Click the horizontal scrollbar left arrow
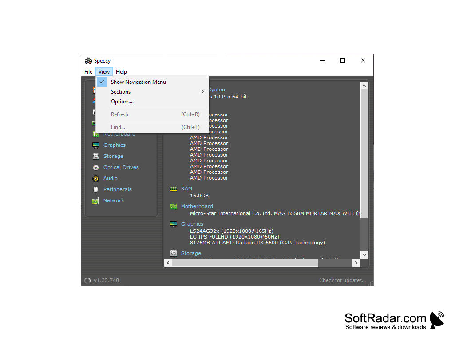455x341 pixels. click(x=168, y=263)
